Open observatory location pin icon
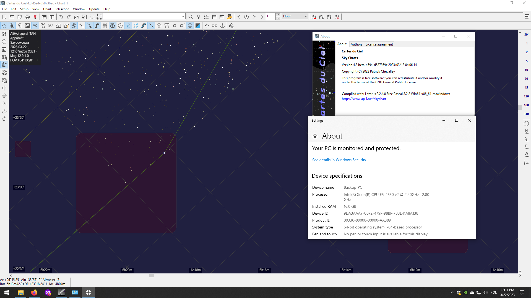 (x=199, y=17)
